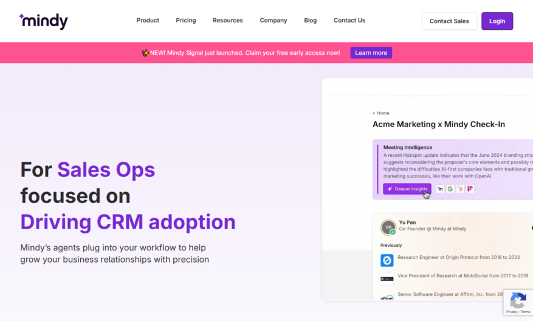Click the star emoji in the banner

pos(145,53)
